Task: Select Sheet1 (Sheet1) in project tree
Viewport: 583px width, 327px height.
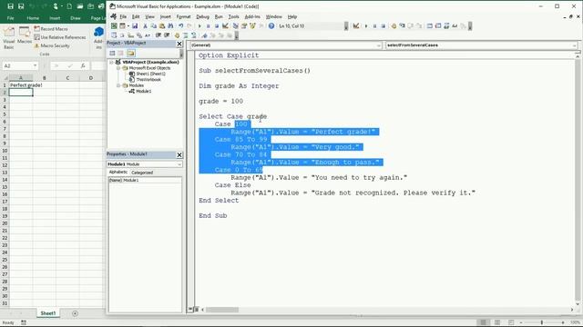Action: coord(148,74)
